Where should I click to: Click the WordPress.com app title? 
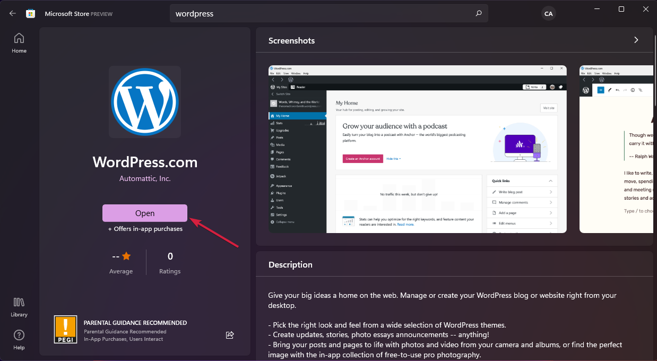[x=145, y=162]
